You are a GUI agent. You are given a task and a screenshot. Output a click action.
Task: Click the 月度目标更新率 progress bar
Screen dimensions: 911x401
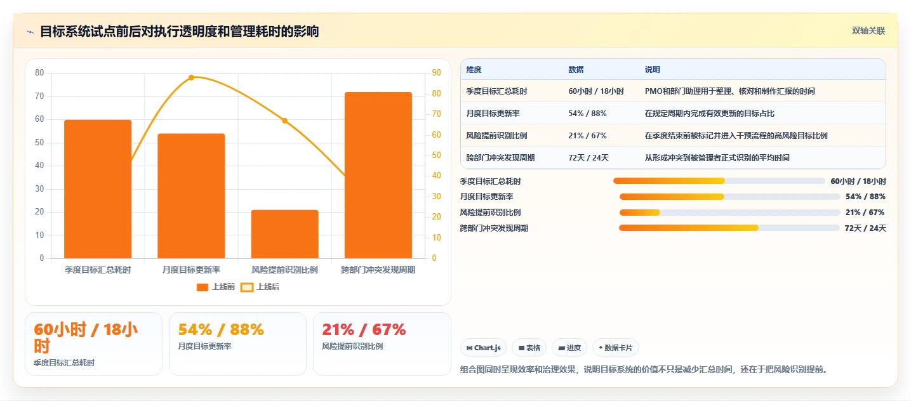(x=729, y=197)
